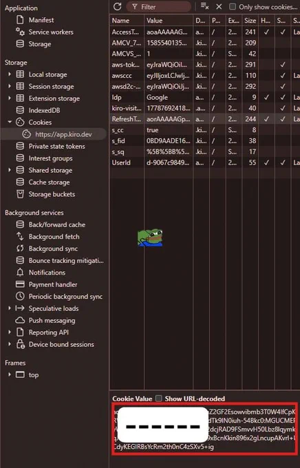Select the s_fid cookie row
This screenshot has height=468, width=300.
click(x=205, y=140)
